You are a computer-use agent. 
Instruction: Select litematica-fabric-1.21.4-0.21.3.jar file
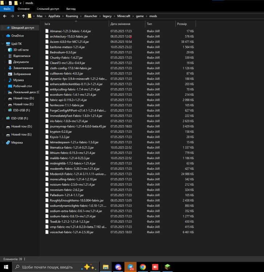(72, 148)
